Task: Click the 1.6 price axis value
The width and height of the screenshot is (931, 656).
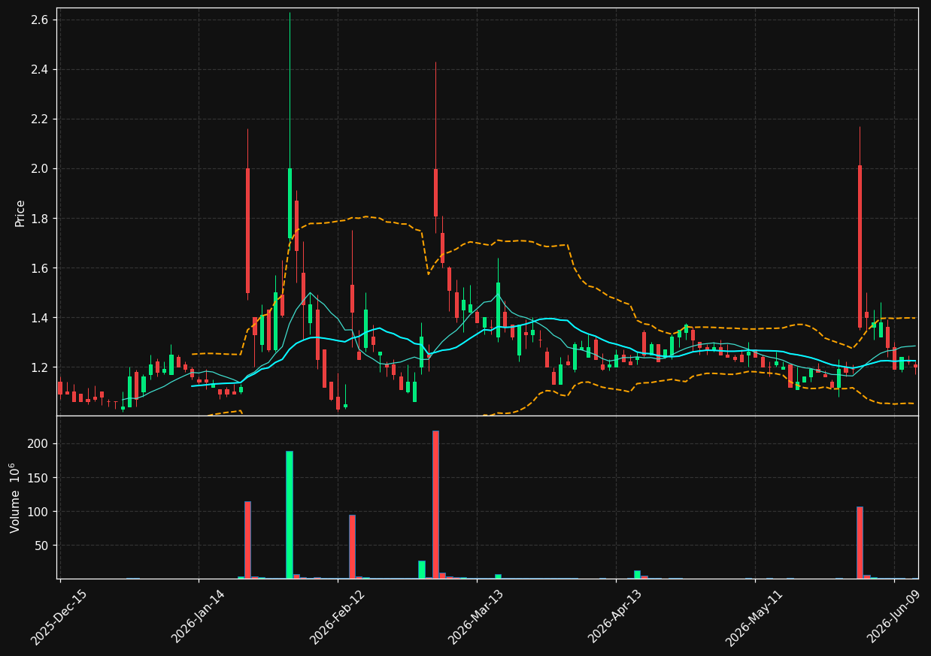Action: tap(41, 268)
